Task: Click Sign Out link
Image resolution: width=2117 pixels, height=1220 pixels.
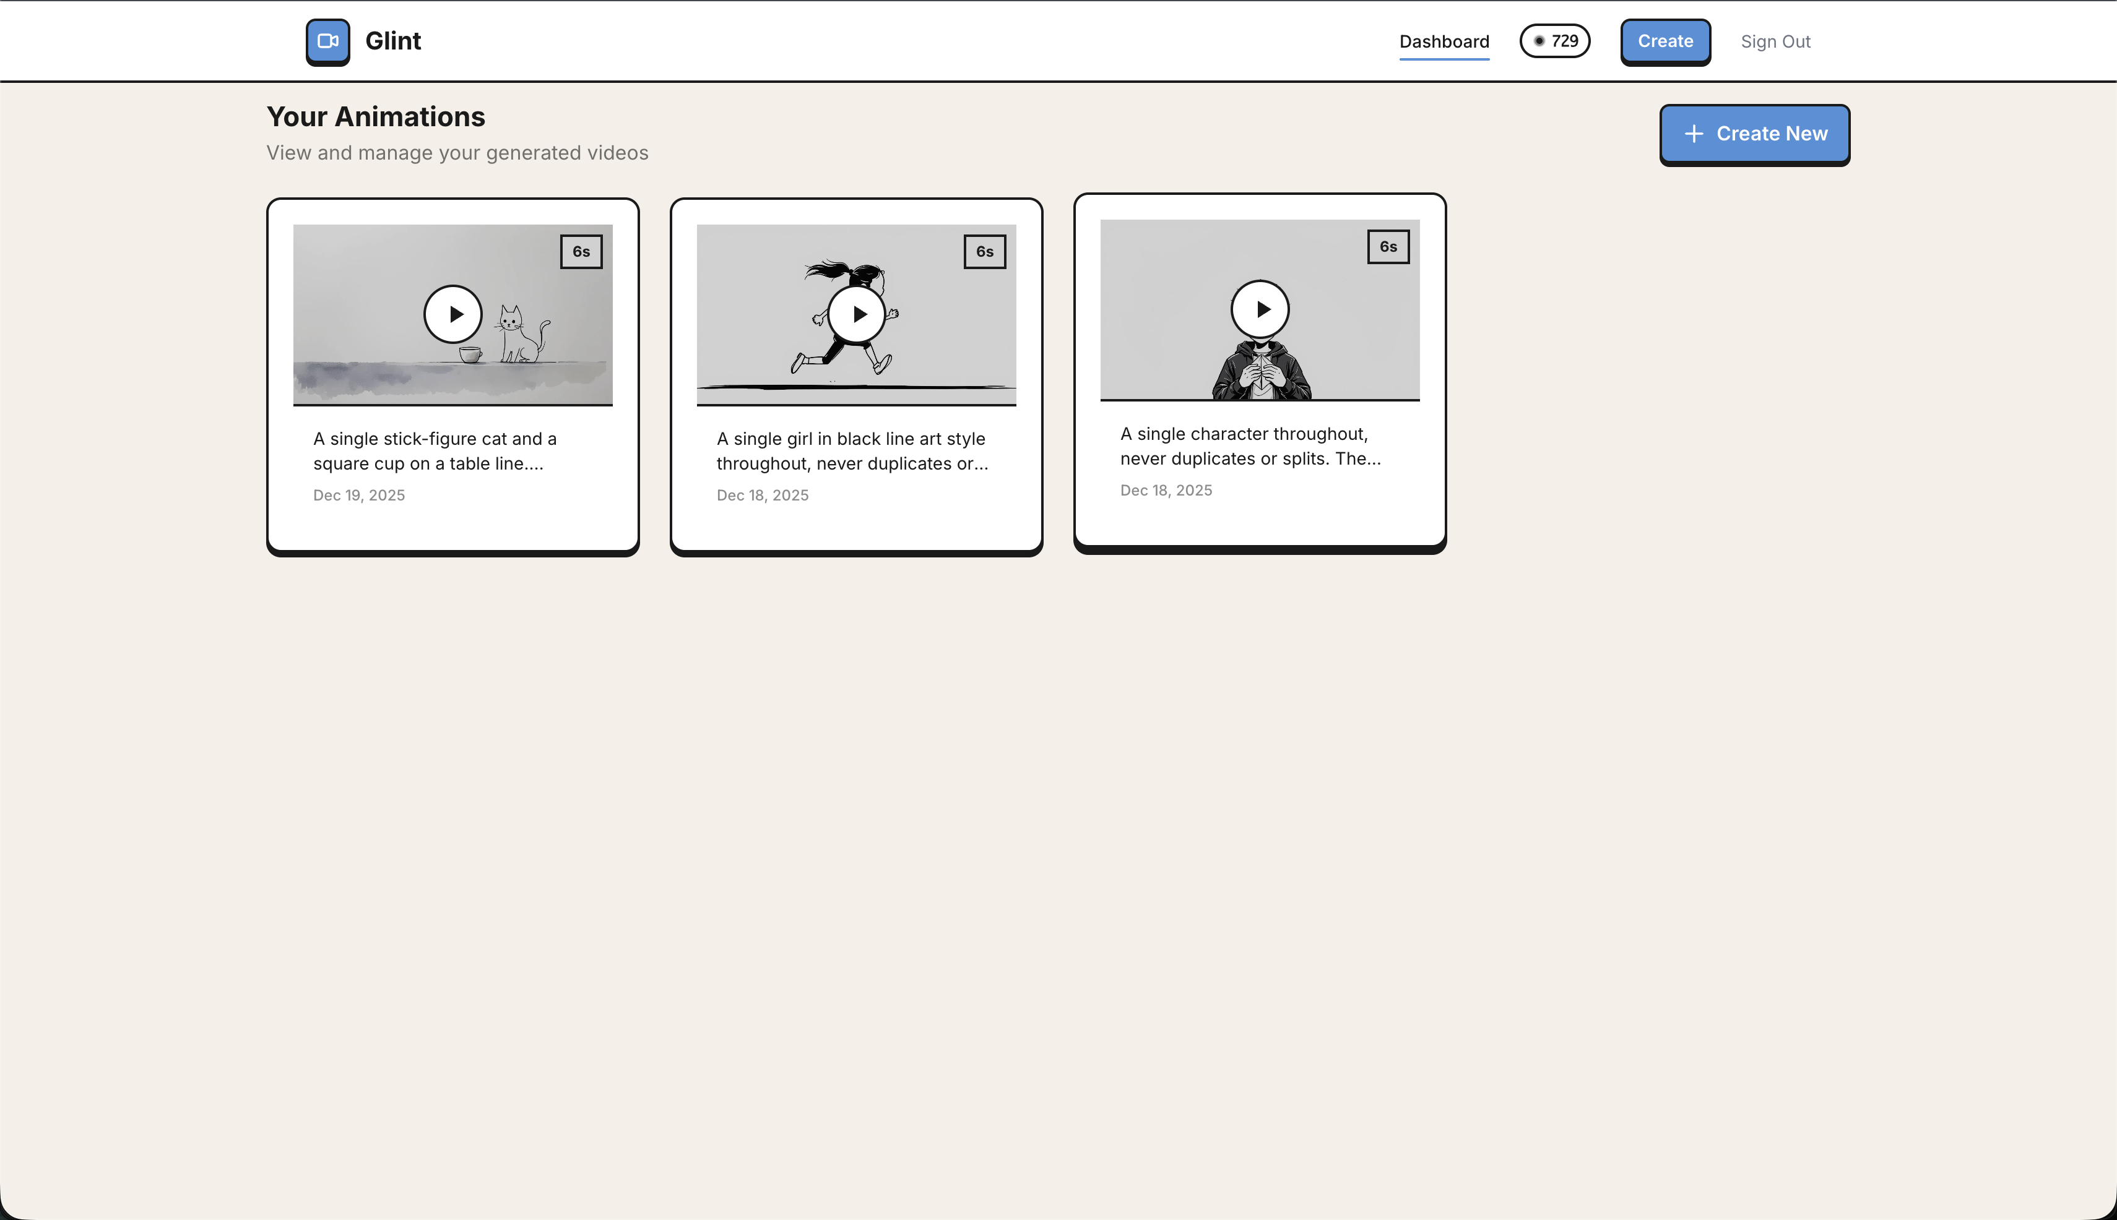Action: point(1775,42)
